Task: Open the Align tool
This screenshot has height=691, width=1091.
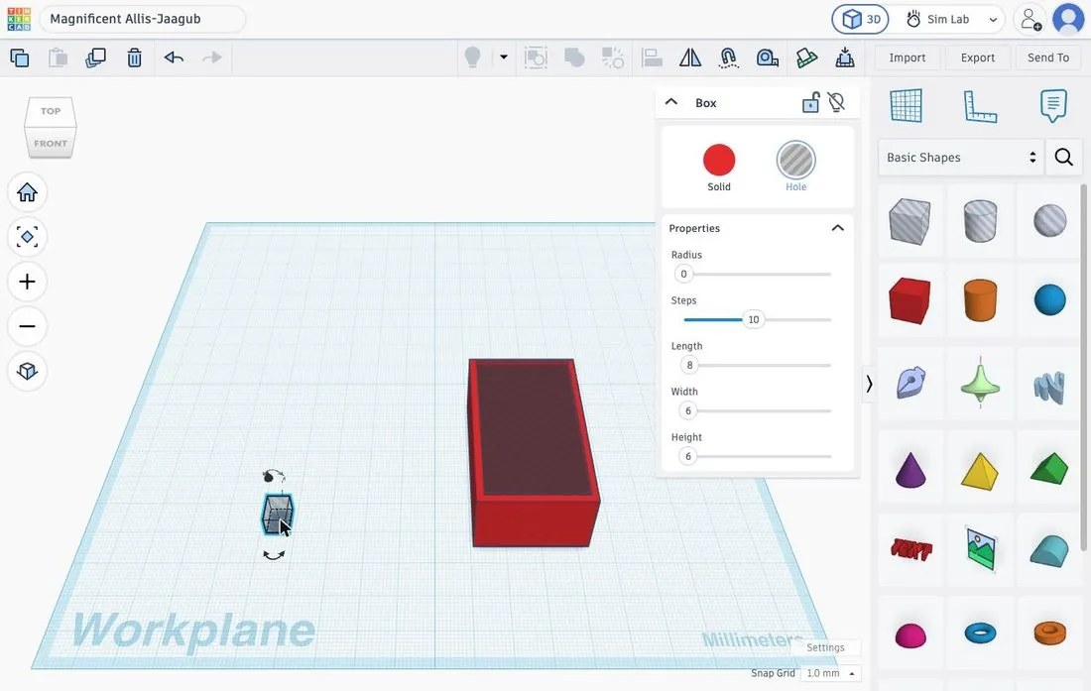Action: [652, 58]
